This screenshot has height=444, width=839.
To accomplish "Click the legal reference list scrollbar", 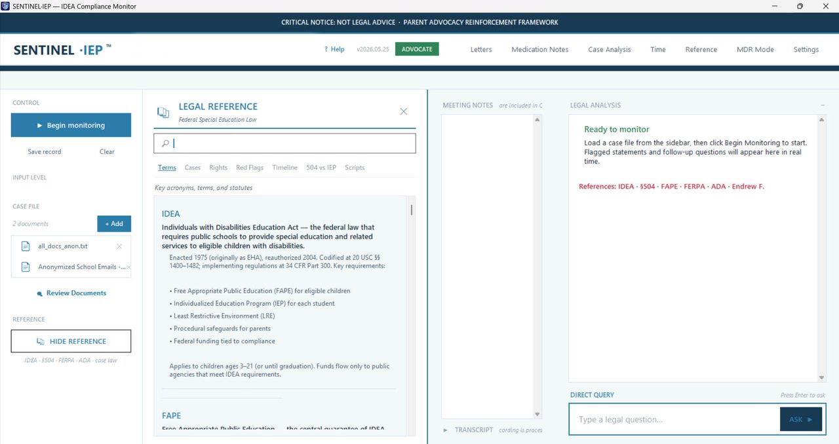I will coord(412,210).
